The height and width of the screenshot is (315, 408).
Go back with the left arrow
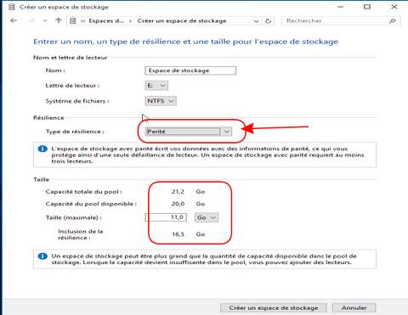tap(14, 20)
